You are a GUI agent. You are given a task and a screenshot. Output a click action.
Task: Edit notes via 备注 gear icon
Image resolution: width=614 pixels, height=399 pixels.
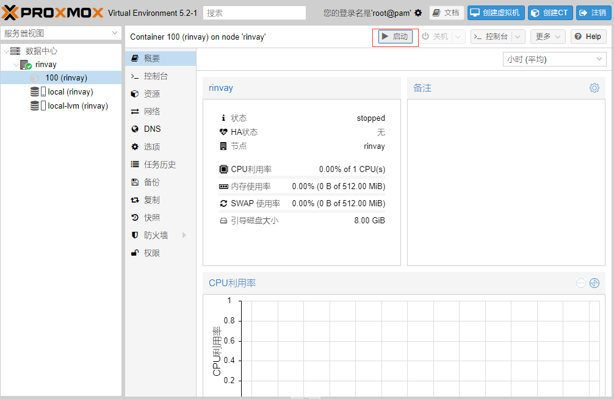click(594, 88)
